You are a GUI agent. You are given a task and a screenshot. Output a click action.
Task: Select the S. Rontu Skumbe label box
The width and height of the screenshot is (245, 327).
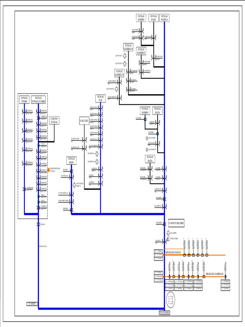click(176, 223)
